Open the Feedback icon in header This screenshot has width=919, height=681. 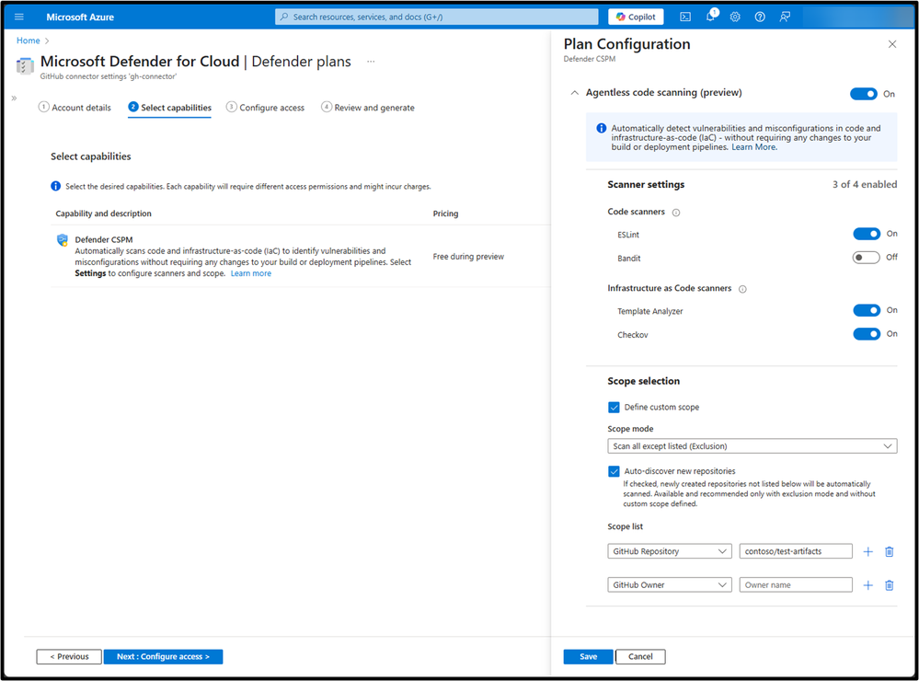(785, 17)
